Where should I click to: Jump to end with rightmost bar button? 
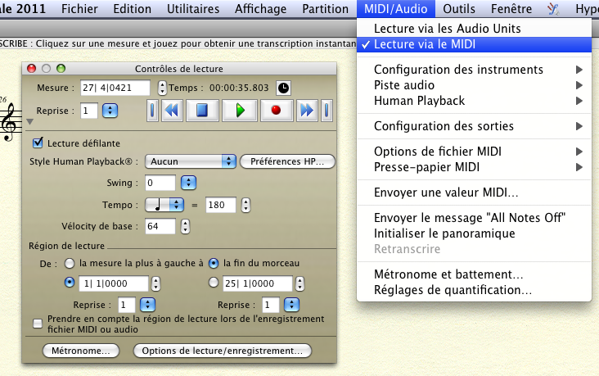[x=327, y=111]
